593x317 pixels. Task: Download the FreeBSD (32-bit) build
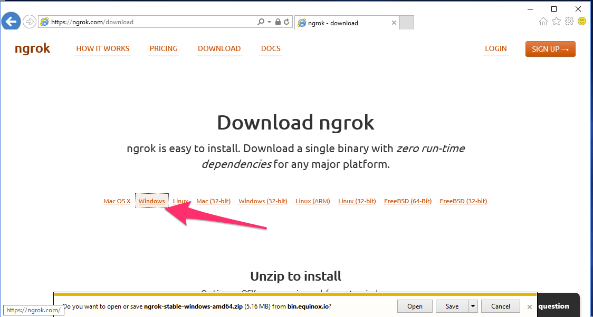click(x=463, y=201)
